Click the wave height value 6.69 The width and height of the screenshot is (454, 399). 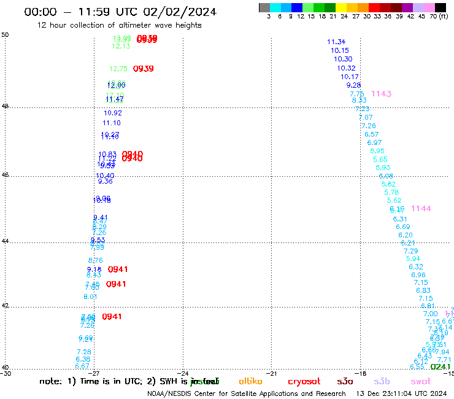coord(403,227)
